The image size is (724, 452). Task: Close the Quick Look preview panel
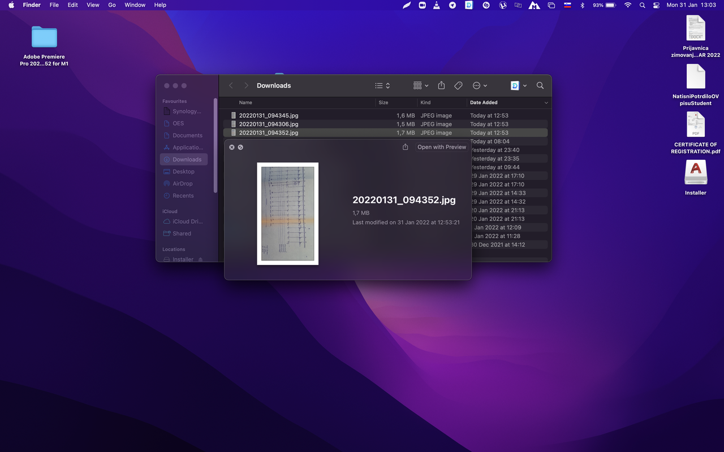coord(232,147)
